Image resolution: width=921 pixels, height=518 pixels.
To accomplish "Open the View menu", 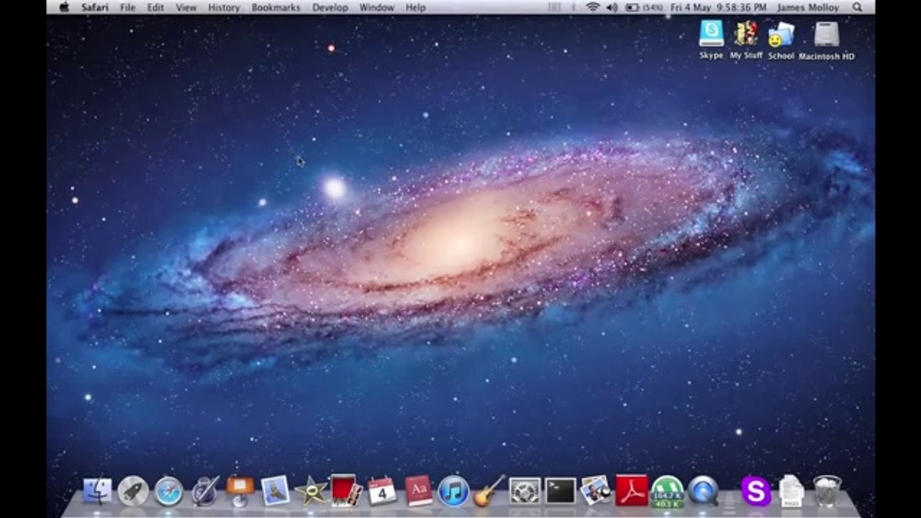I will click(x=186, y=7).
